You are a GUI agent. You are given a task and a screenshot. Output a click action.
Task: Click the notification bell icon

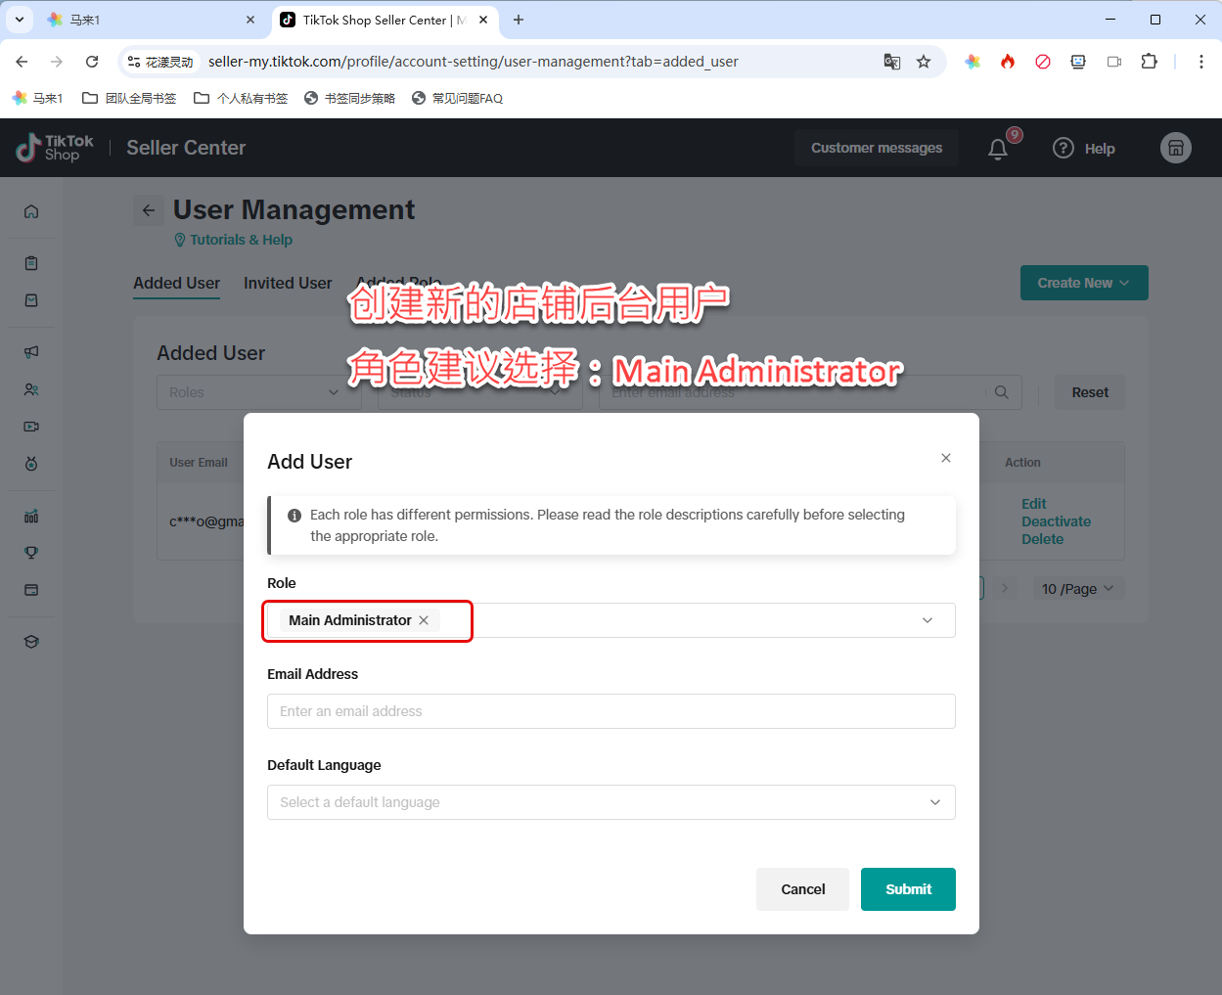coord(997,149)
